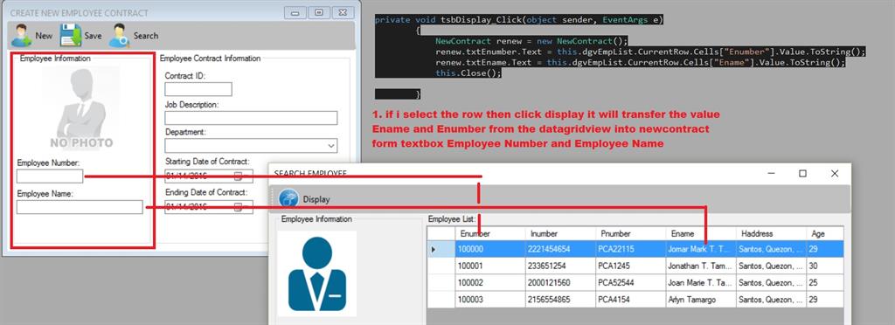Image resolution: width=895 pixels, height=325 pixels.
Task: Close the Create New Employee Contract window
Action: 343,12
